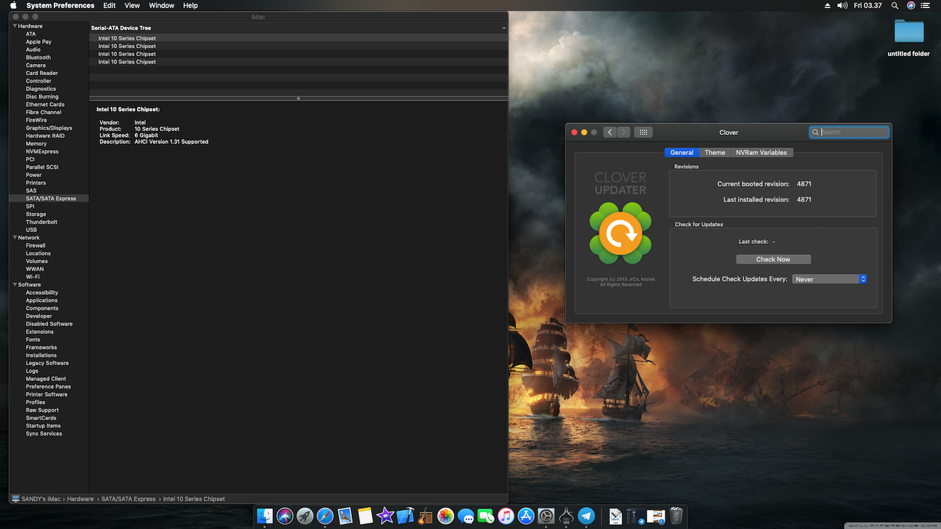Launch Siri from the Dock
Screen dimensions: 941x529
(x=285, y=515)
